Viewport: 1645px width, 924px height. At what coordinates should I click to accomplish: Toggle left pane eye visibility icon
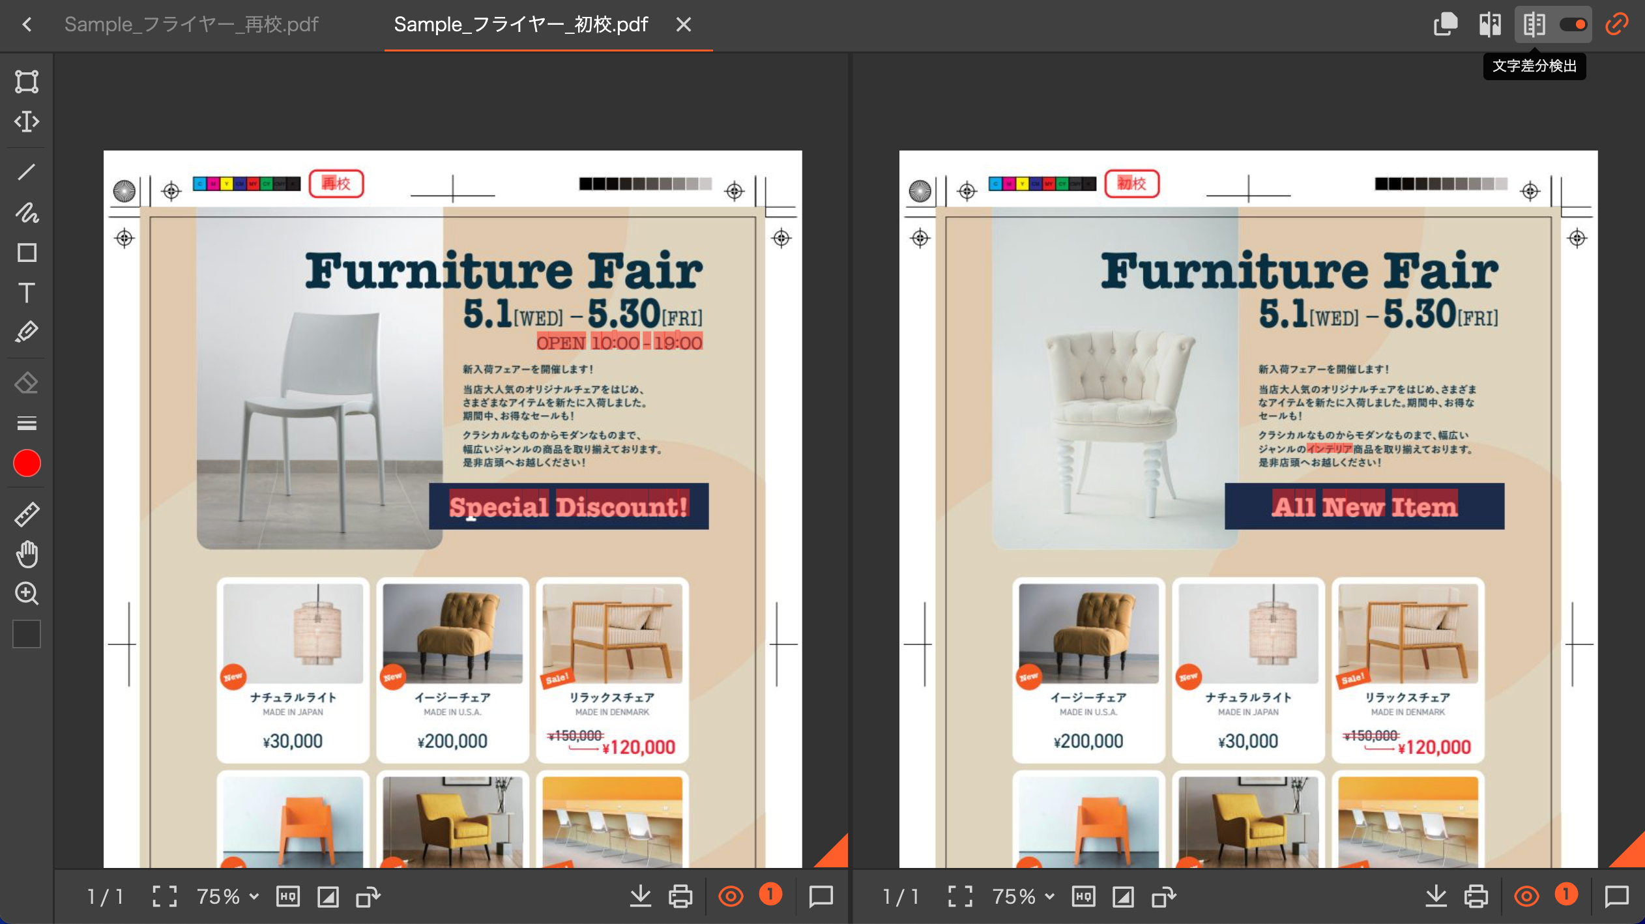coord(731,897)
